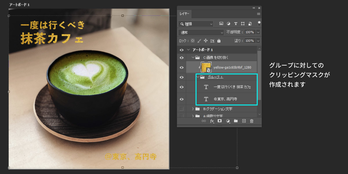The image size is (348, 174).
Task: Click the 塗り fill value field
Action: [250, 41]
